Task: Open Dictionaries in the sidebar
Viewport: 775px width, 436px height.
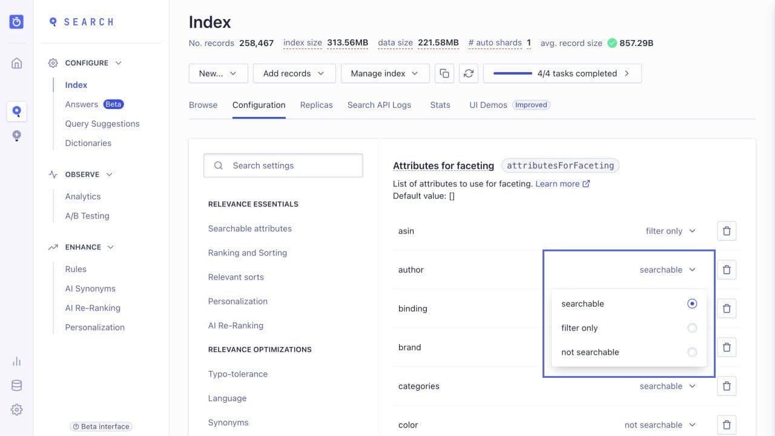Action: 88,143
